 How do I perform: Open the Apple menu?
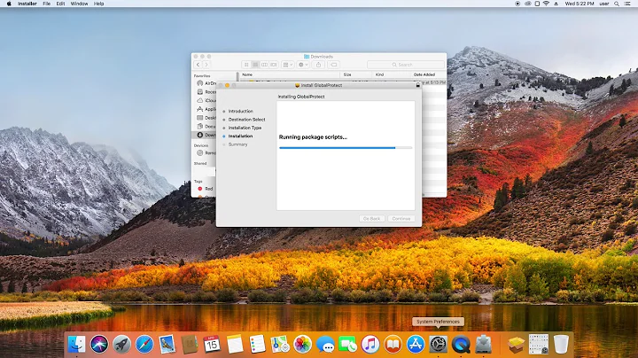click(x=9, y=4)
